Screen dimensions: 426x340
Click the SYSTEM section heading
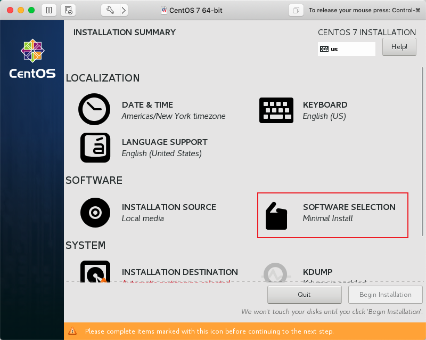coord(86,245)
